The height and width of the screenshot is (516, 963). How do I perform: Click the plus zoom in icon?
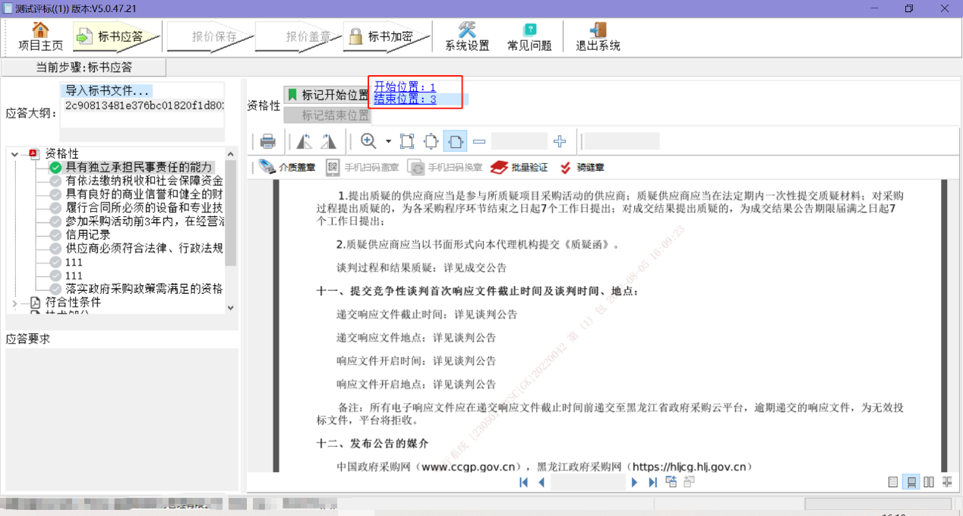click(x=560, y=141)
